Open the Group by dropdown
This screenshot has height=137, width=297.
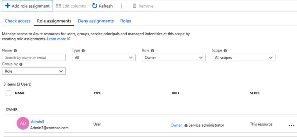point(34,71)
